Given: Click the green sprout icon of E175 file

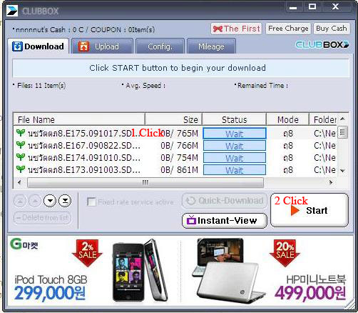Looking at the screenshot, I should coord(21,133).
